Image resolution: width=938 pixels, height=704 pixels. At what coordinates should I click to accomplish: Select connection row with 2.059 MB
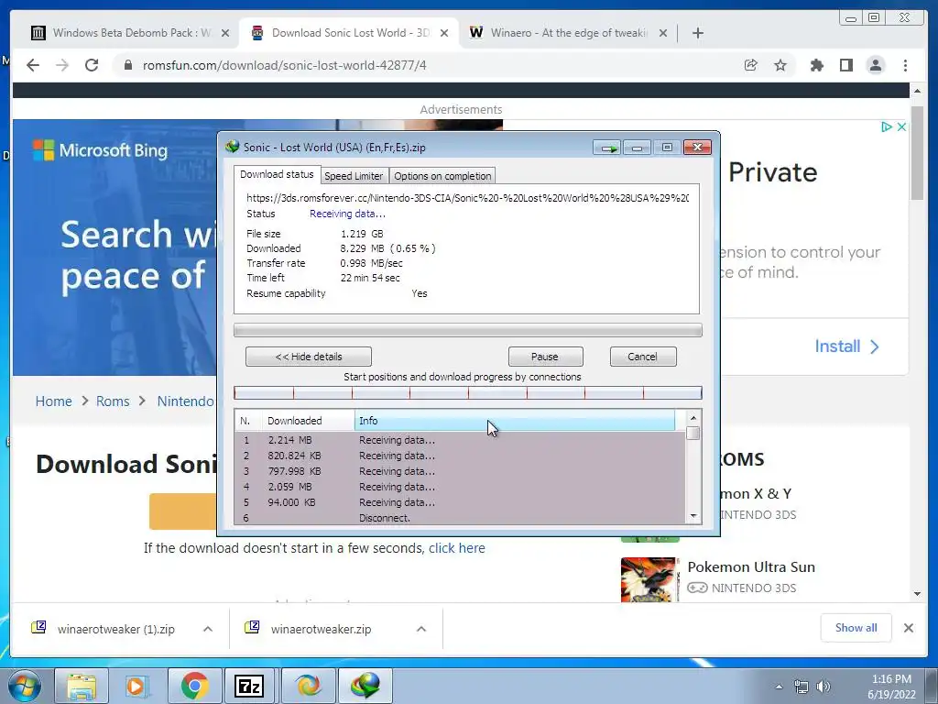coord(460,487)
